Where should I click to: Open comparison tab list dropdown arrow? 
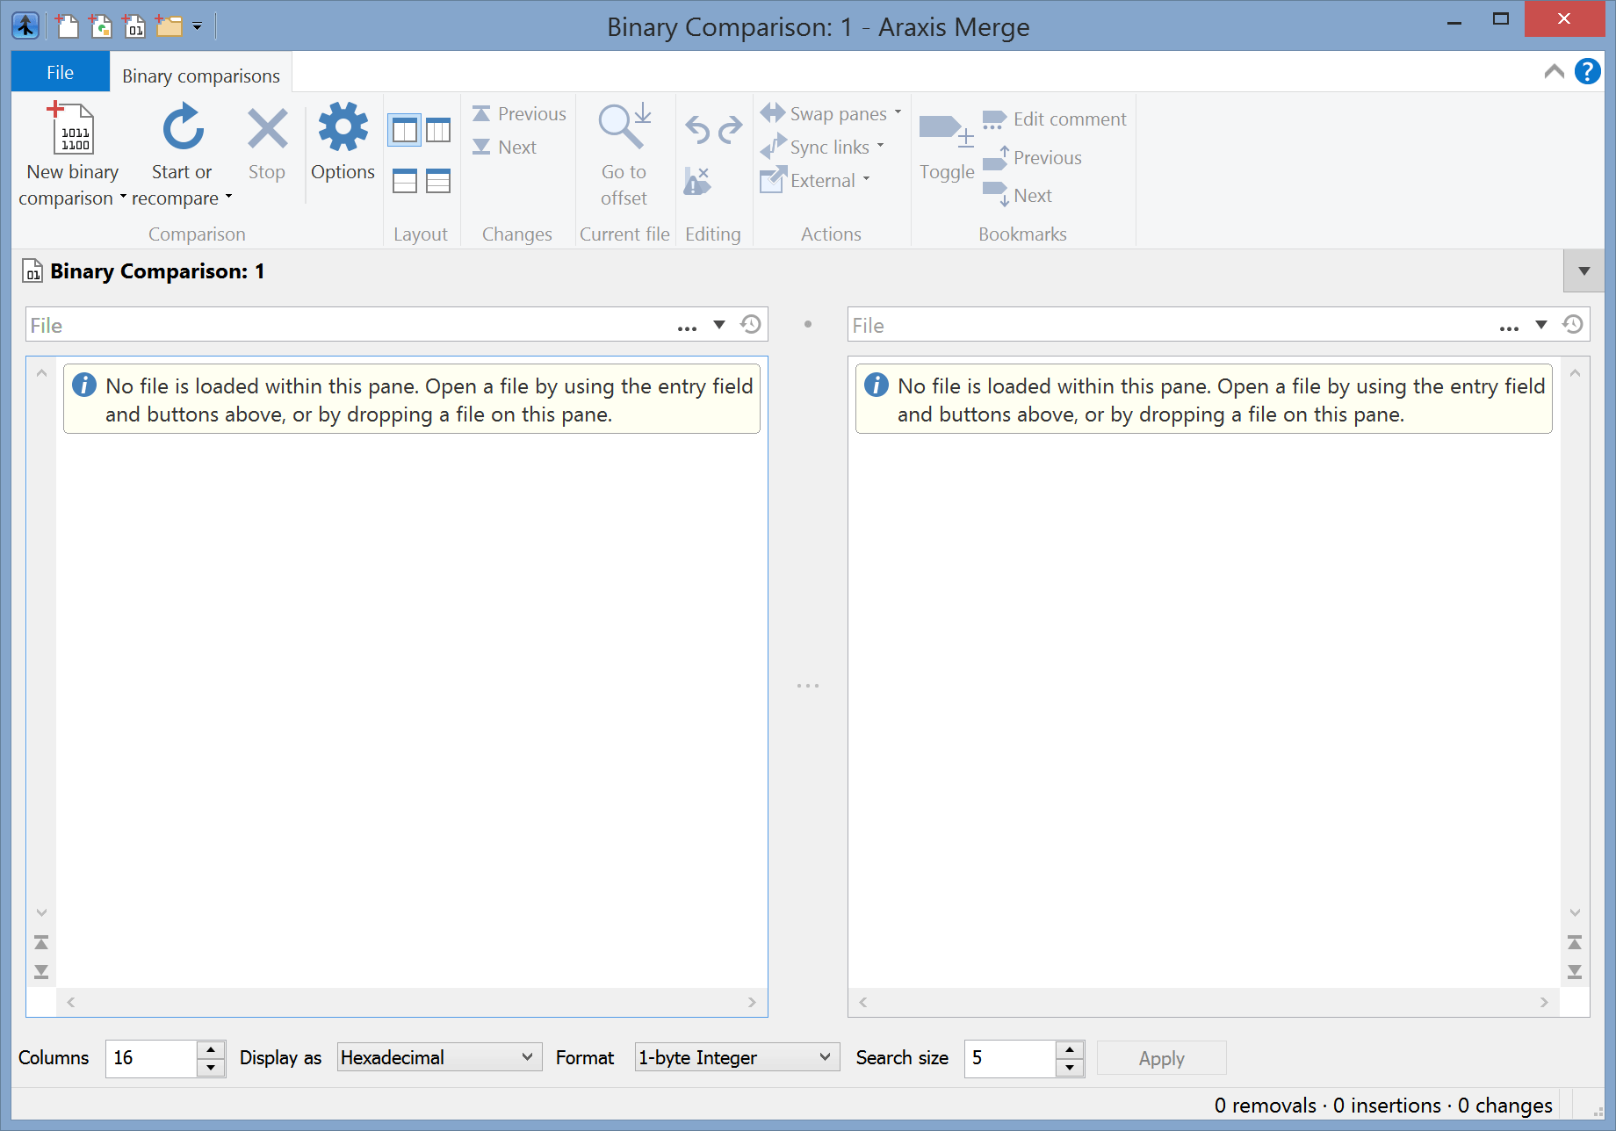[1584, 271]
